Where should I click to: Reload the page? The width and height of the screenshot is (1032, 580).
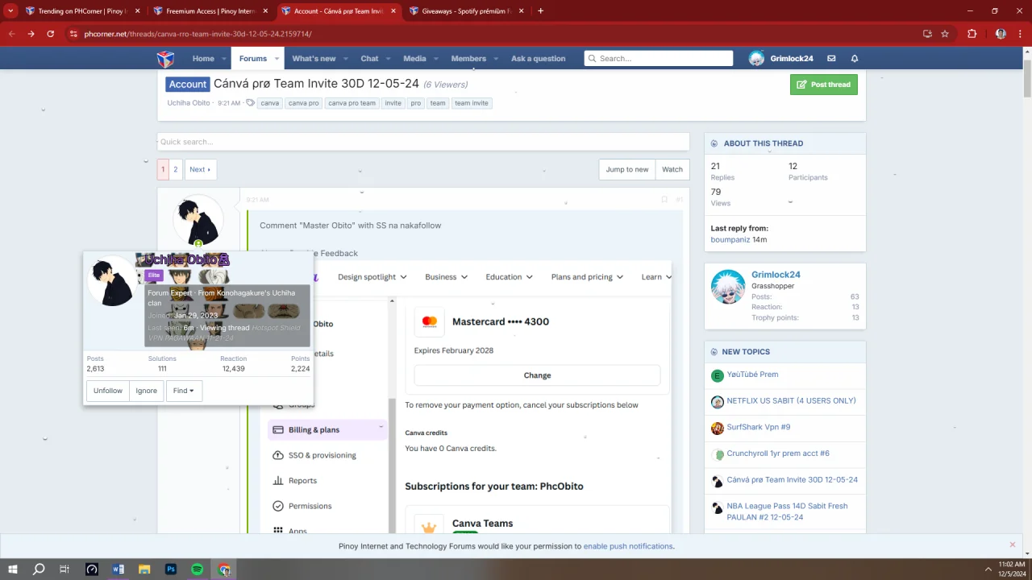(50, 34)
